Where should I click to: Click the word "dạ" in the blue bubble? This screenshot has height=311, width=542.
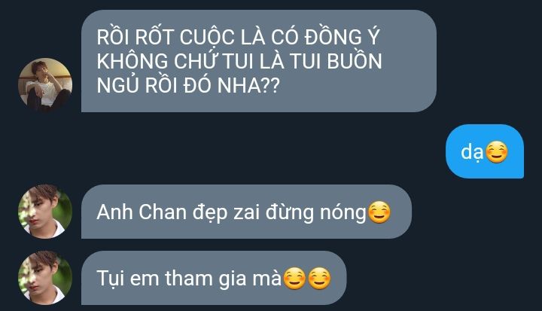click(x=472, y=152)
